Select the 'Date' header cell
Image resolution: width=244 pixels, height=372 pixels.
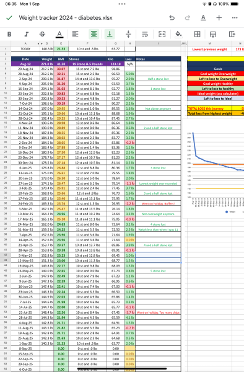pos(25,59)
